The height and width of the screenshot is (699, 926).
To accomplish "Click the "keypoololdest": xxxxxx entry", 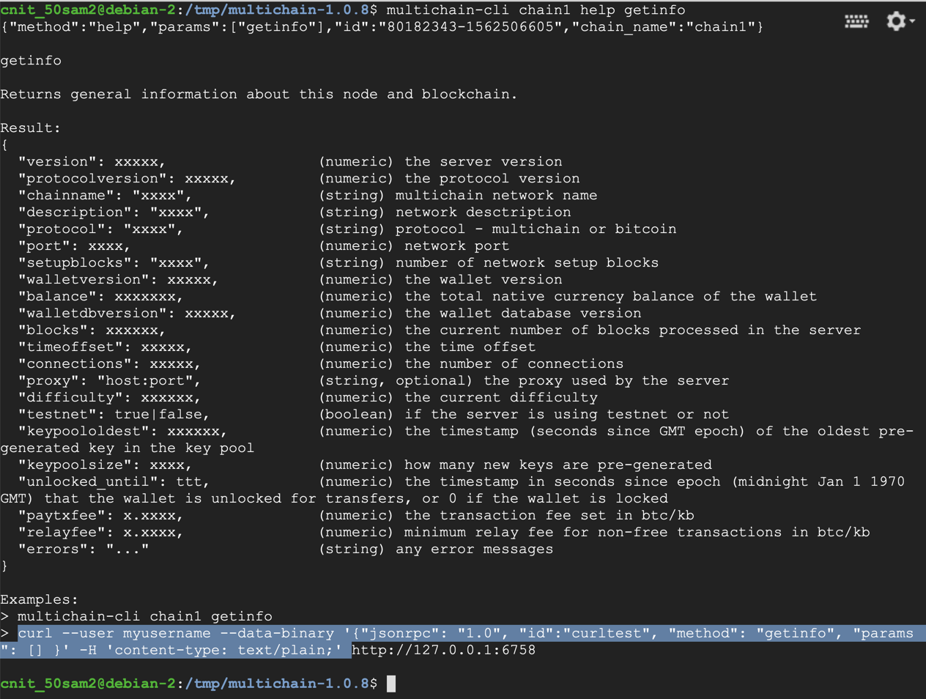I will coord(122,431).
